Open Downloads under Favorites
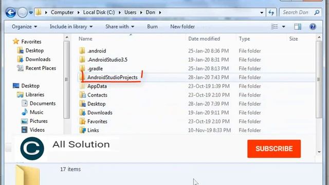This screenshot has height=185, width=329. coord(38,60)
